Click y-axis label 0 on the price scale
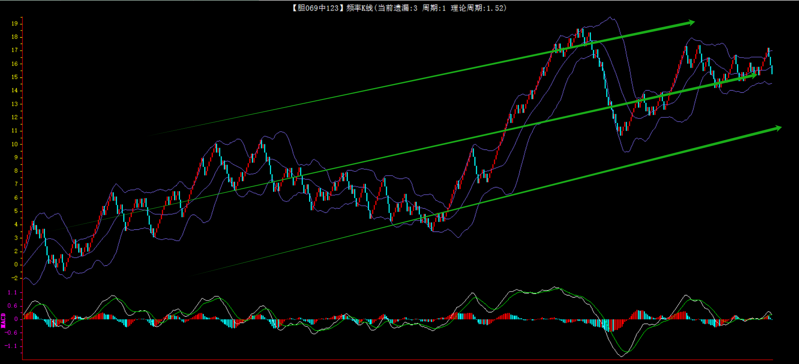799x364 pixels. click(16, 265)
